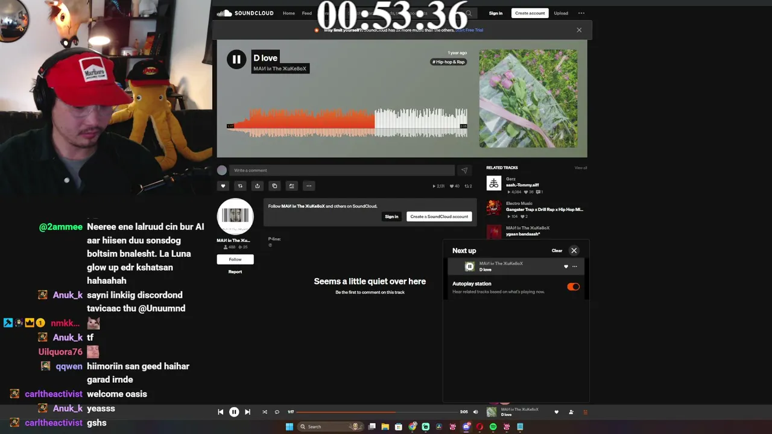
Task: Click Sign in within the follow prompt
Action: 391,216
